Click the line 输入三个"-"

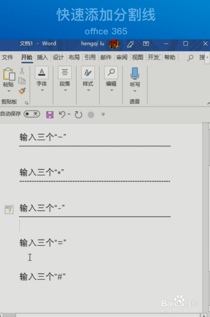42,208
